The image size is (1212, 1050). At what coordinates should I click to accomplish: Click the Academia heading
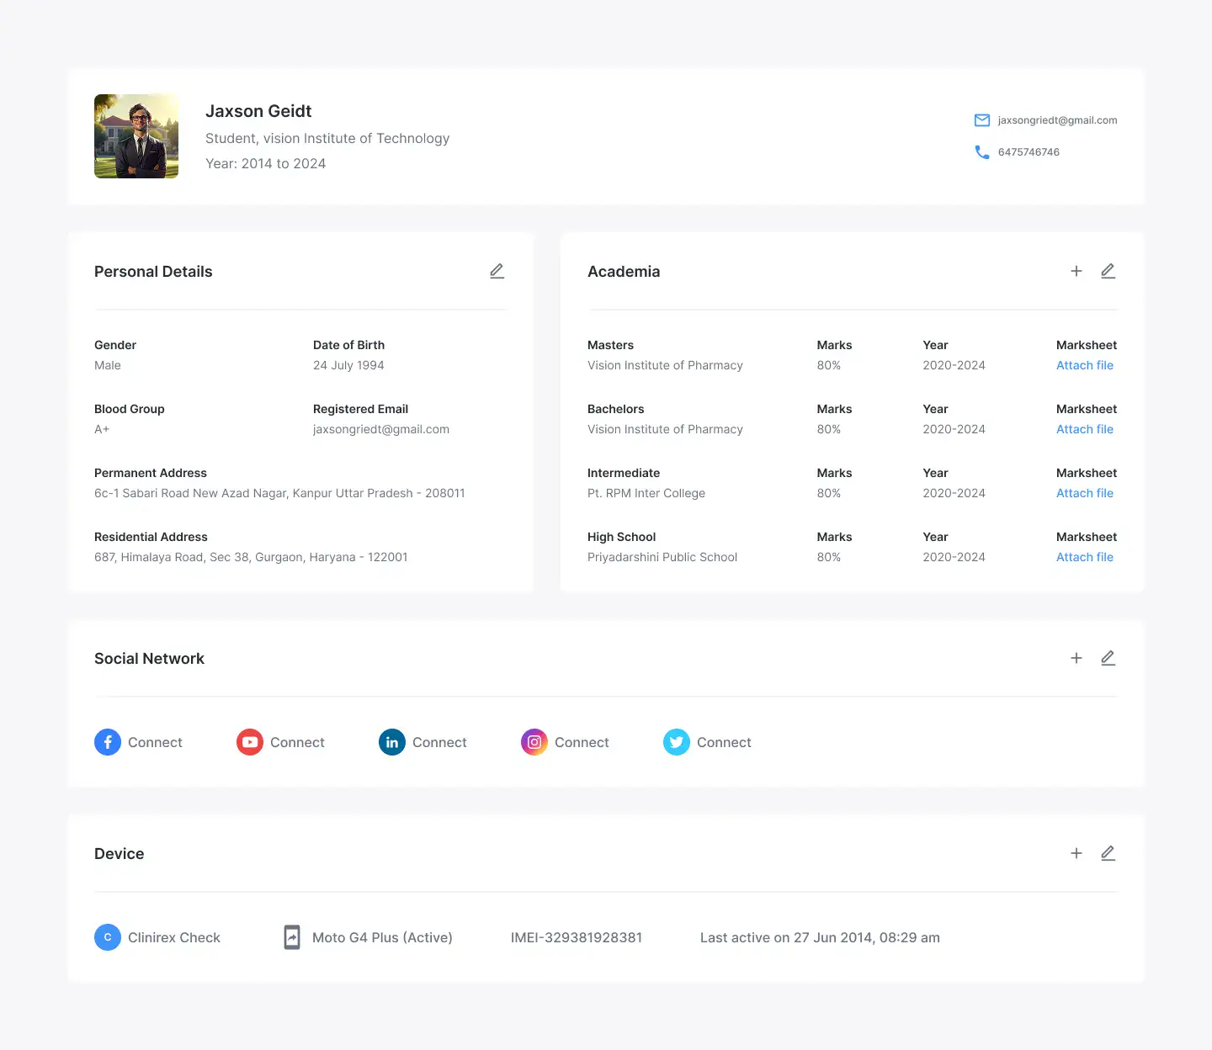[x=624, y=271]
